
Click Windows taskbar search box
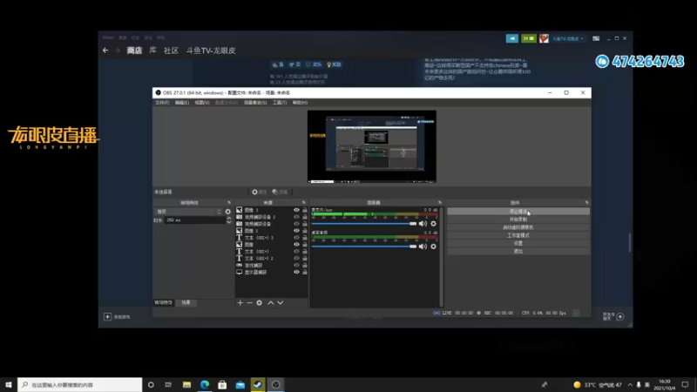80,384
